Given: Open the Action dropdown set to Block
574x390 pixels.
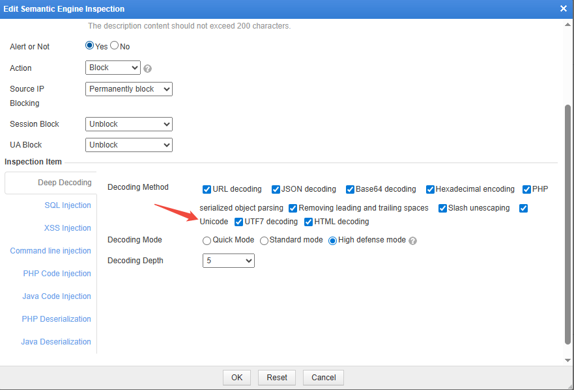Looking at the screenshot, I should click(113, 68).
